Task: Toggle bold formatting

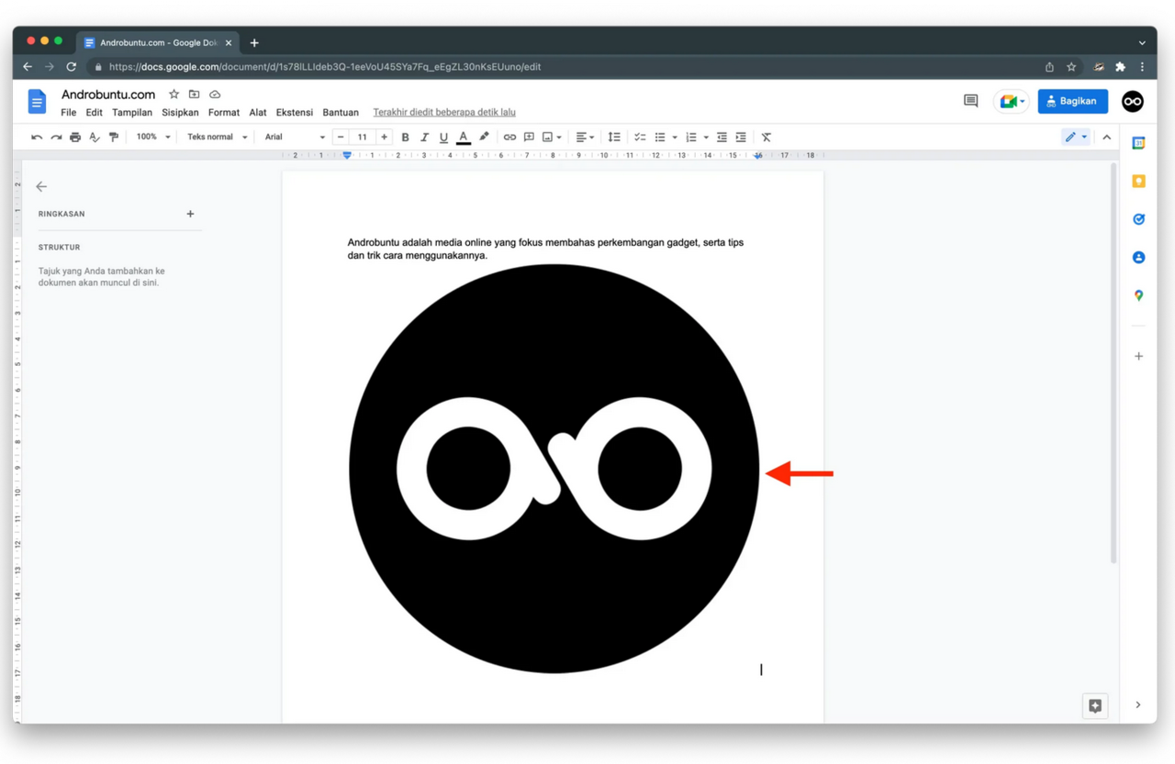Action: (x=405, y=138)
